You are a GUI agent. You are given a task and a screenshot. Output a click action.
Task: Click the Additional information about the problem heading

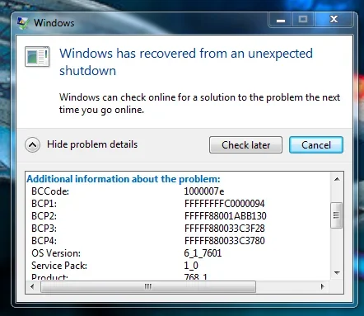pos(124,179)
